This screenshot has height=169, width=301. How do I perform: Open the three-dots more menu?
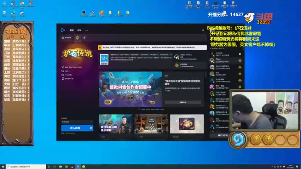click(x=87, y=30)
